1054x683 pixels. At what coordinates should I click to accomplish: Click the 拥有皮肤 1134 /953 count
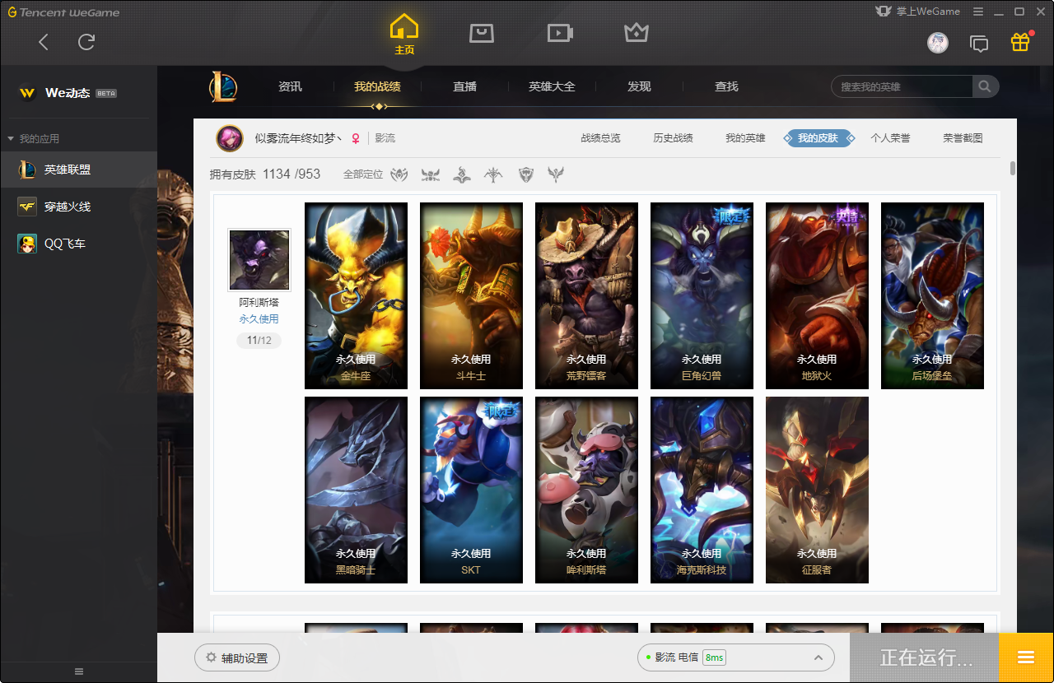tap(265, 174)
